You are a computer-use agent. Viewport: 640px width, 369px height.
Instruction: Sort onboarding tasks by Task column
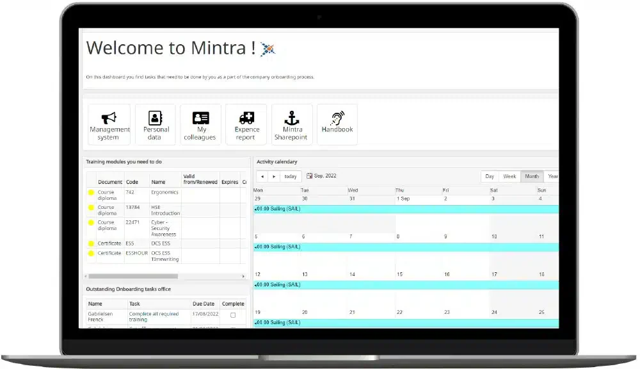pyautogui.click(x=134, y=304)
